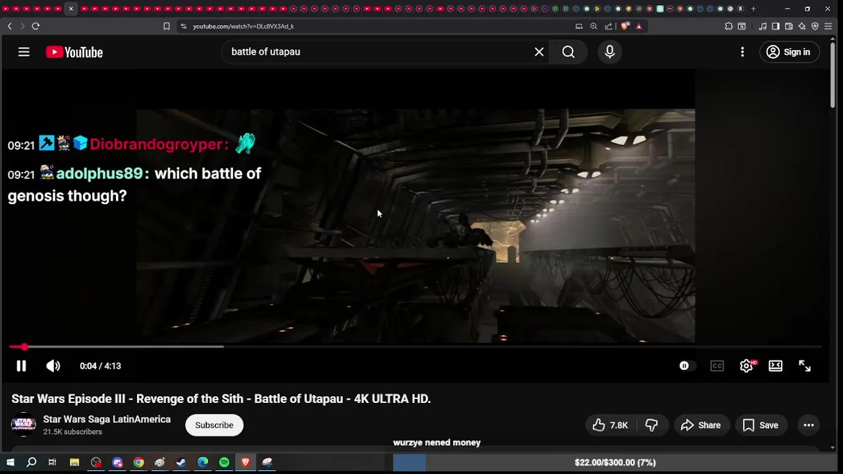Open Windows taskbar search
The image size is (843, 474).
click(x=31, y=463)
